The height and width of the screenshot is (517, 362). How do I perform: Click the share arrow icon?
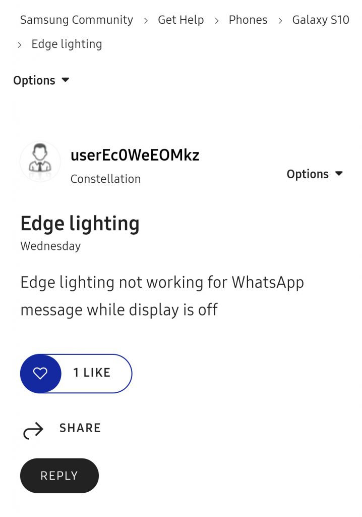coord(33,431)
